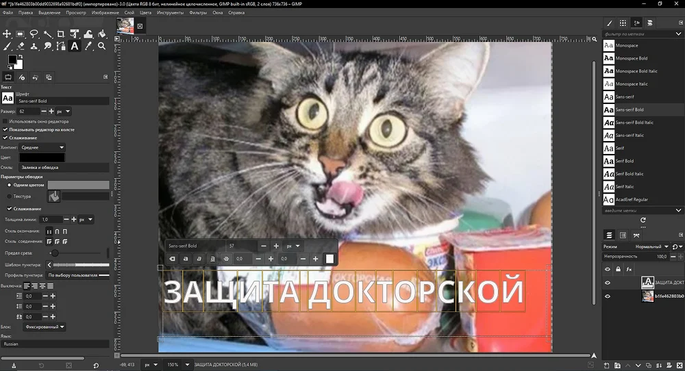685x371 pixels.
Task: Select the Move tool in toolbox
Action: tap(8, 34)
